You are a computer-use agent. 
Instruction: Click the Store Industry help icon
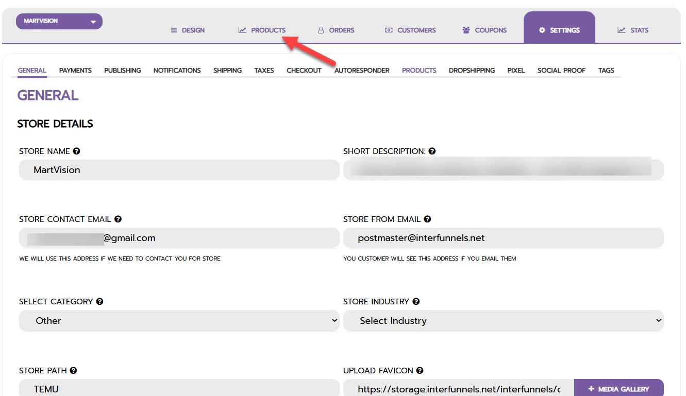click(x=416, y=302)
